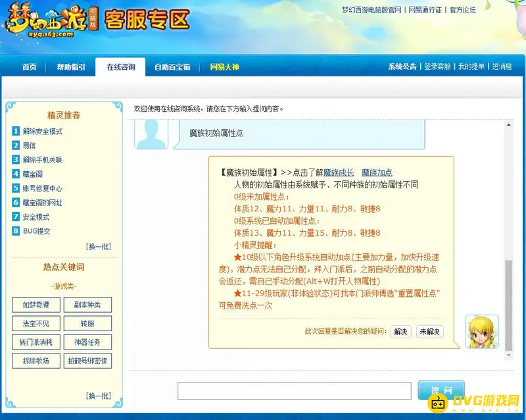This screenshot has width=526, height=420.
Task: Open 登录客服 link
Action: click(437, 66)
